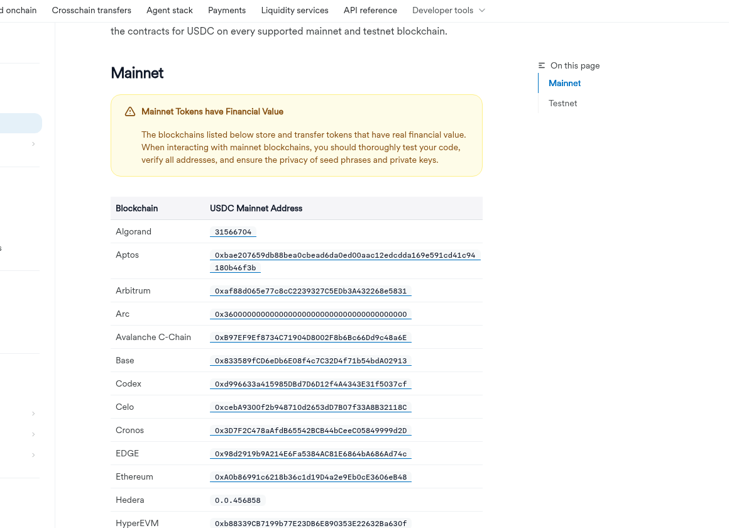
Task: Select the Hedera address 0.0.456858
Action: click(x=238, y=500)
